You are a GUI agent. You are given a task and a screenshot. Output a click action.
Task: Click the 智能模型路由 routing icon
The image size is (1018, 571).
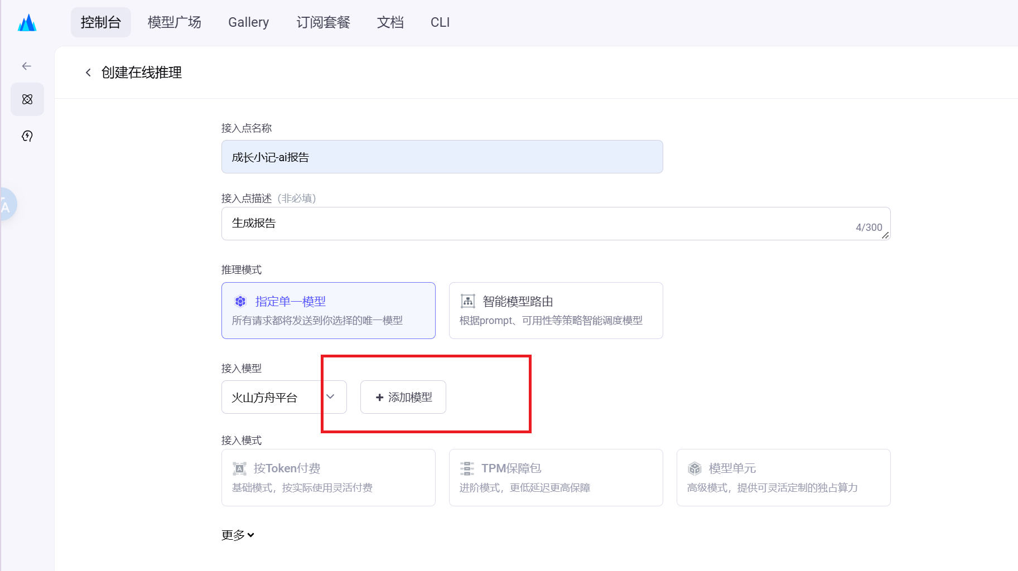tap(468, 301)
